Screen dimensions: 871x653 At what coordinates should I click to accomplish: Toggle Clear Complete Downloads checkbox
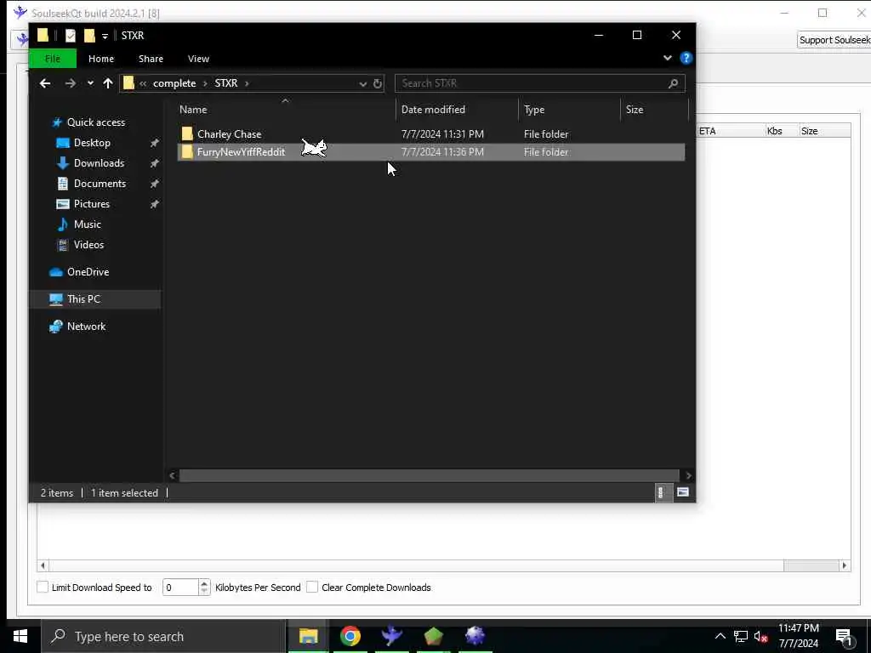click(x=312, y=587)
